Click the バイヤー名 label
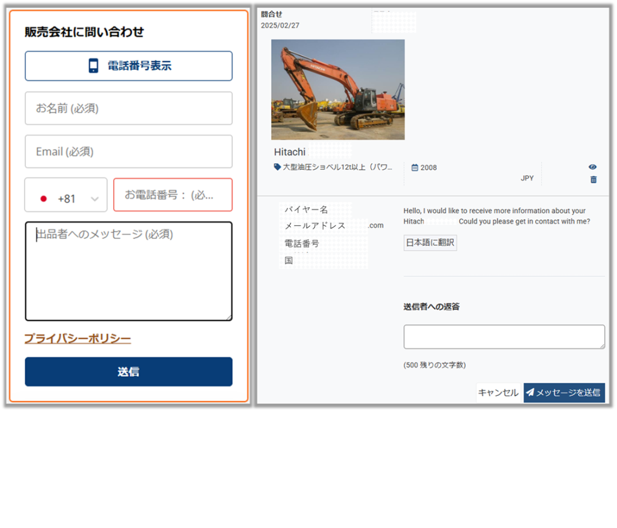The height and width of the screenshot is (528, 617). pyautogui.click(x=306, y=210)
